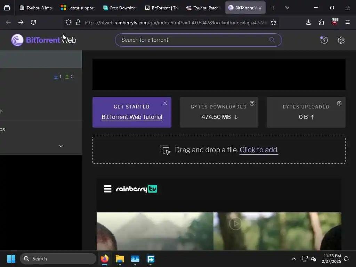This screenshot has height=267, width=356.
Task: Click the address bar URL
Action: (x=176, y=23)
